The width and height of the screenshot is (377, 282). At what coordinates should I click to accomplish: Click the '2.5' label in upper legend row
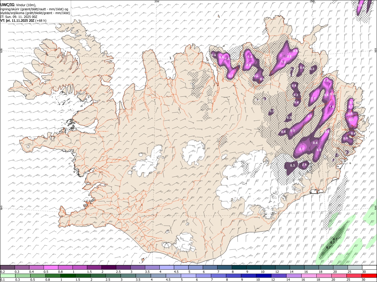click(118, 272)
